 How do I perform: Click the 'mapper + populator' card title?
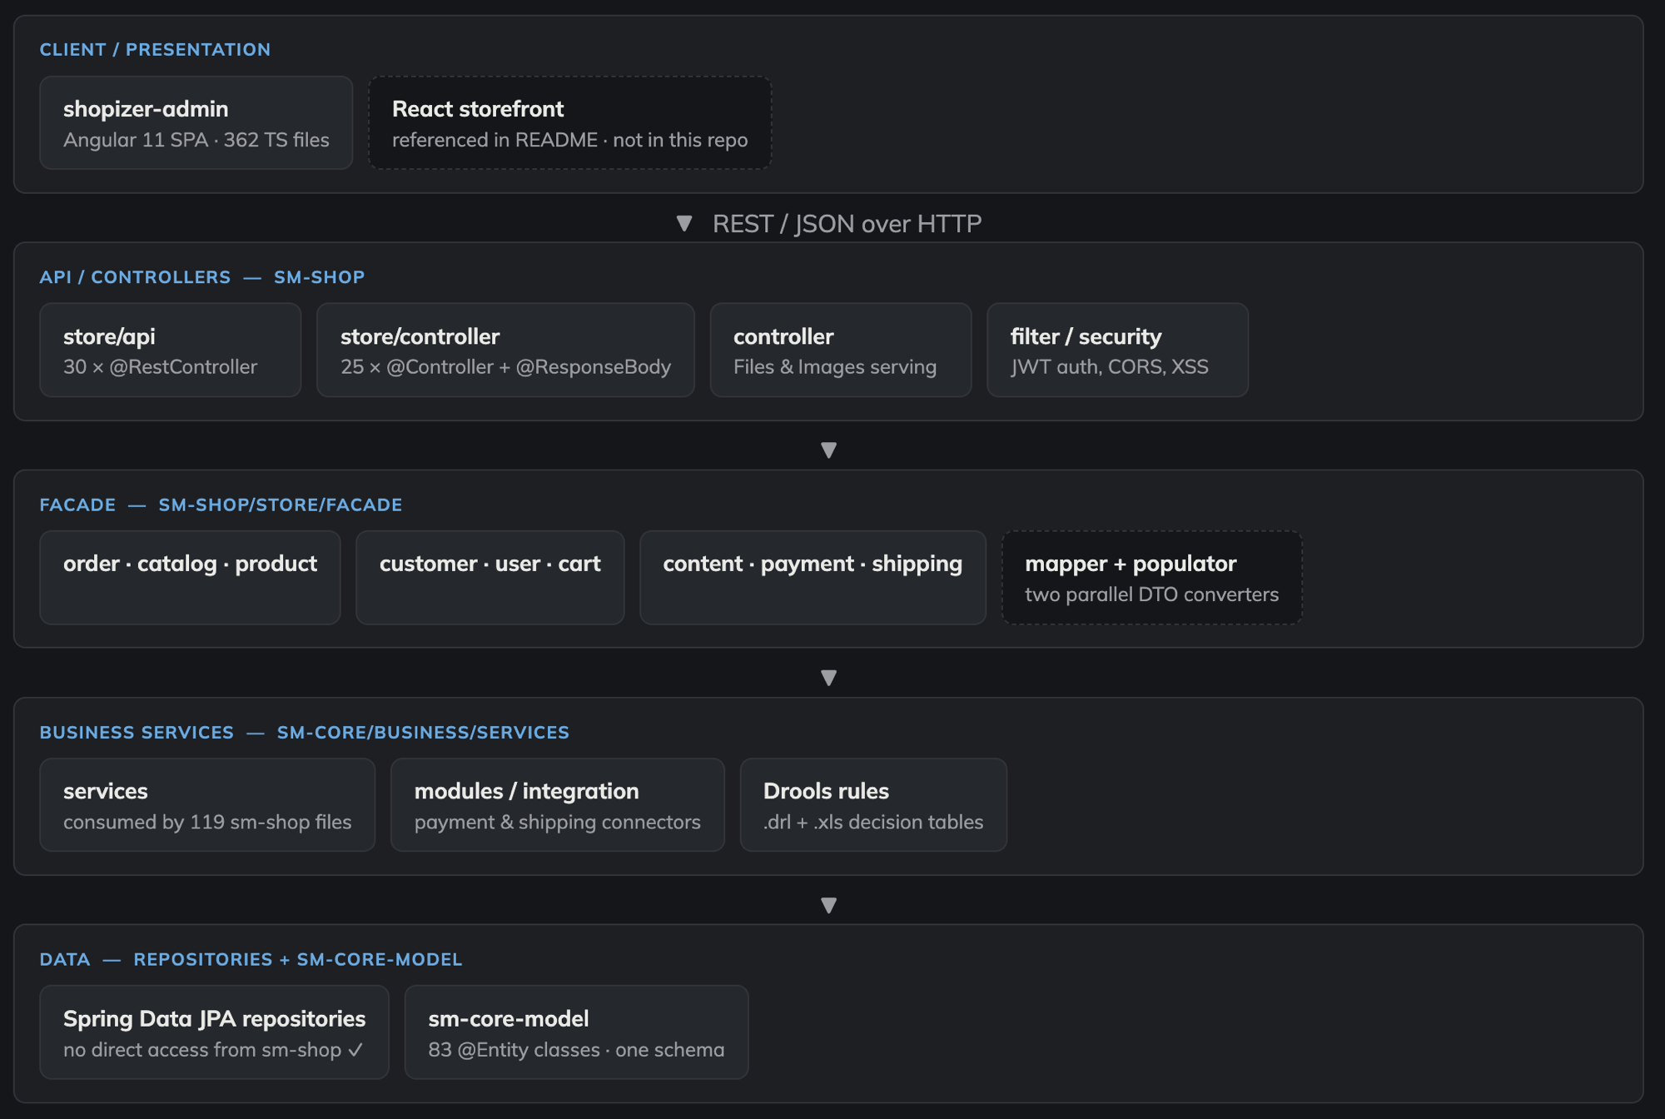click(x=1131, y=564)
